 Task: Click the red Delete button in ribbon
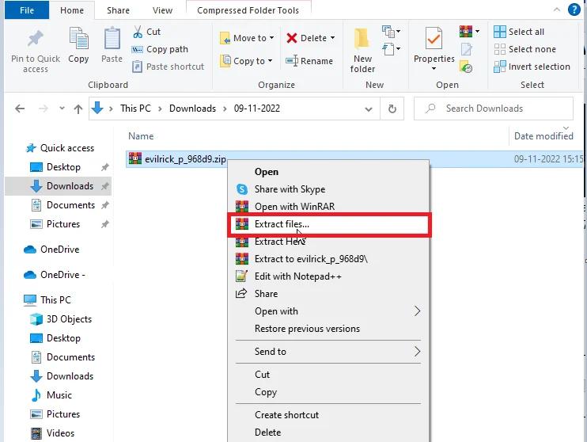[x=311, y=38]
